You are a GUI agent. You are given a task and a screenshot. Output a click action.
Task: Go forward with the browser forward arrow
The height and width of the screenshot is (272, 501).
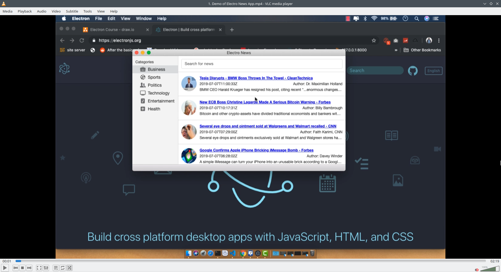point(72,40)
